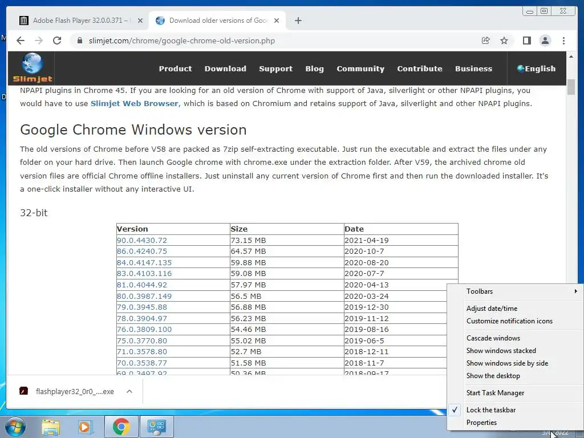Open the Support nav item

click(x=275, y=68)
